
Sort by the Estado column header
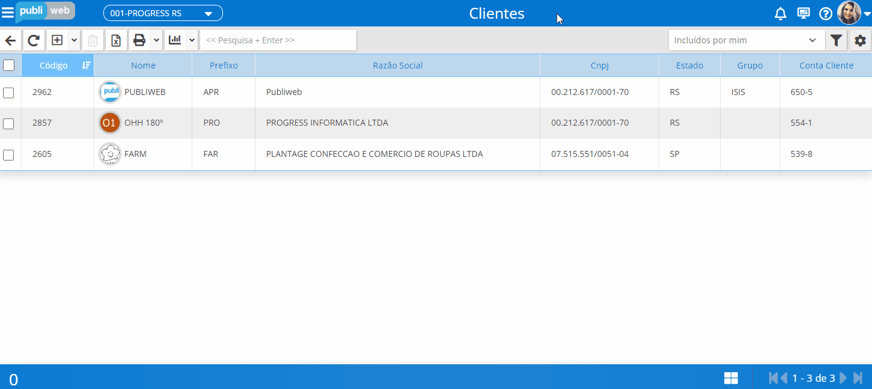click(689, 66)
